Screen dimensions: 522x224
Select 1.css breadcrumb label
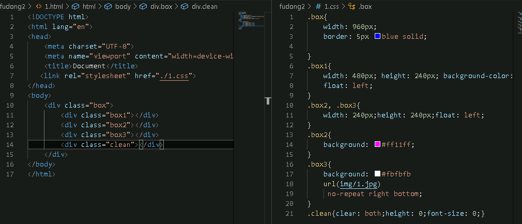(331, 6)
